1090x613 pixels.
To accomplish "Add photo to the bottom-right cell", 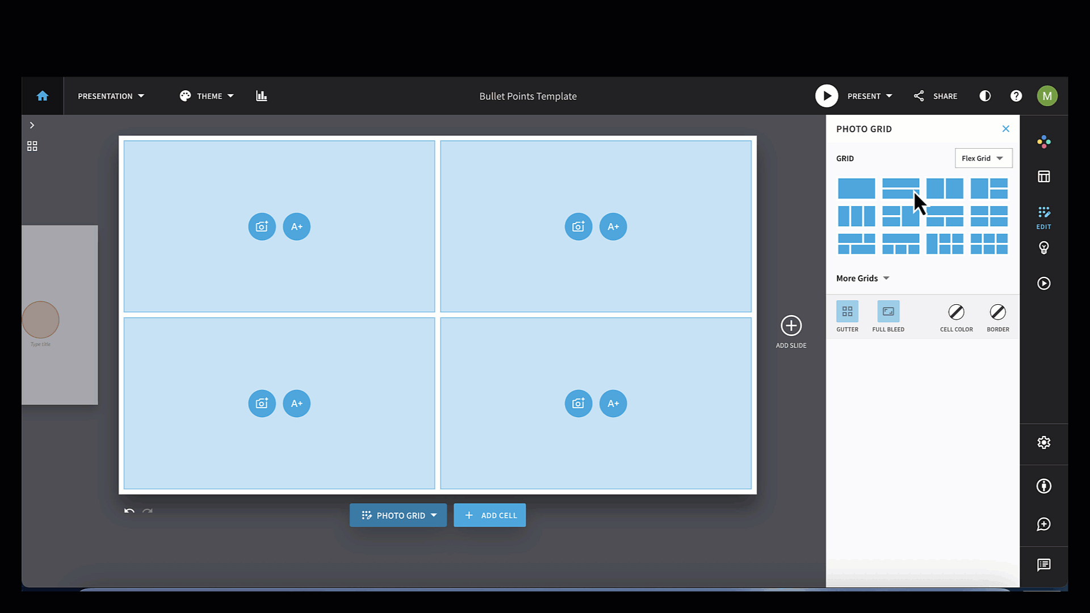I will click(x=578, y=404).
